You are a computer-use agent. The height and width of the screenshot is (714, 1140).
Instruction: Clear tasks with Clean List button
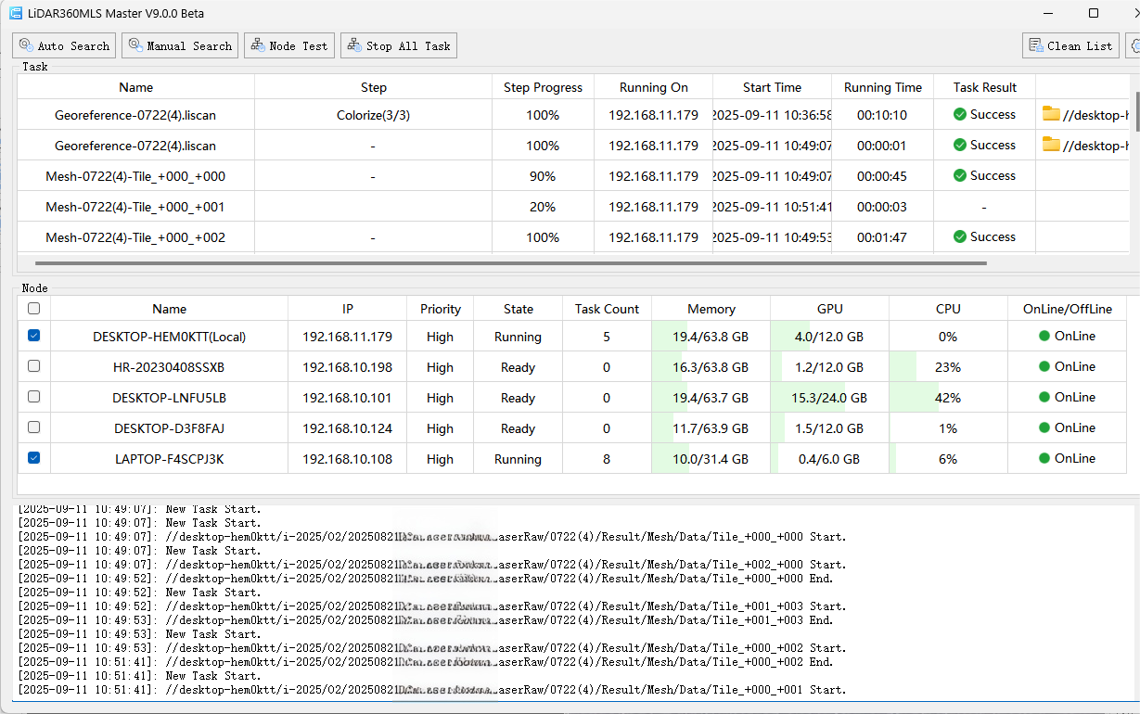point(1070,45)
